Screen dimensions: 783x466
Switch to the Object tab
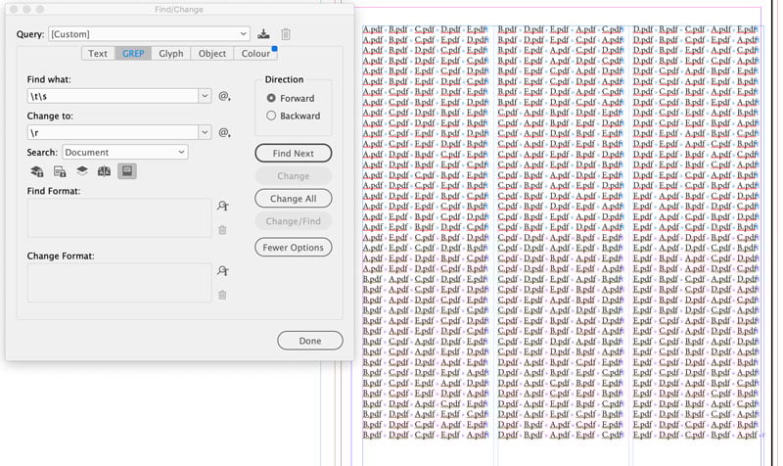click(211, 54)
